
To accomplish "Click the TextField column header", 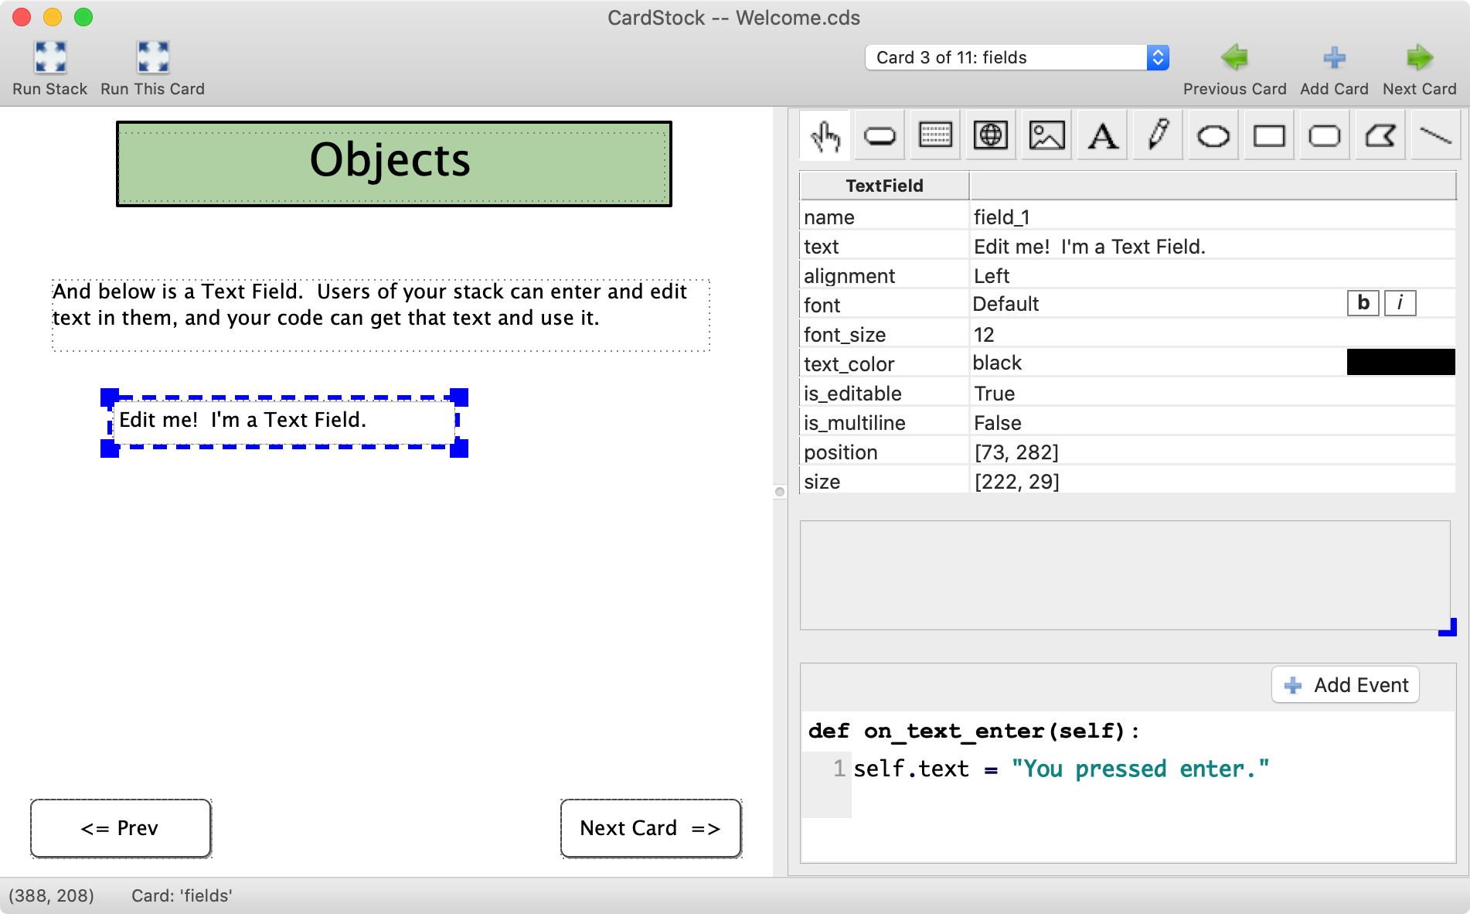I will tap(884, 186).
